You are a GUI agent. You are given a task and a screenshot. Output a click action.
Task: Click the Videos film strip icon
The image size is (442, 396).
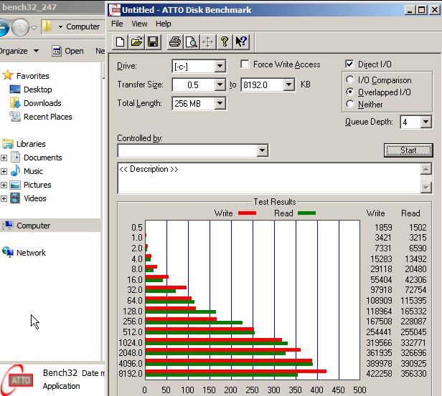click(15, 198)
